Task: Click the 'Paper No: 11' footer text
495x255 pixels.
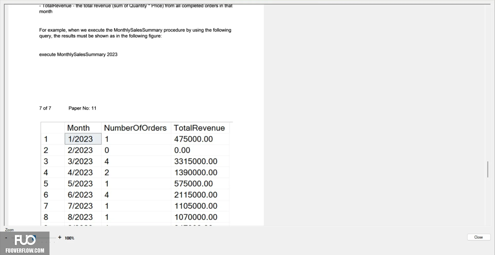Action: pyautogui.click(x=82, y=108)
